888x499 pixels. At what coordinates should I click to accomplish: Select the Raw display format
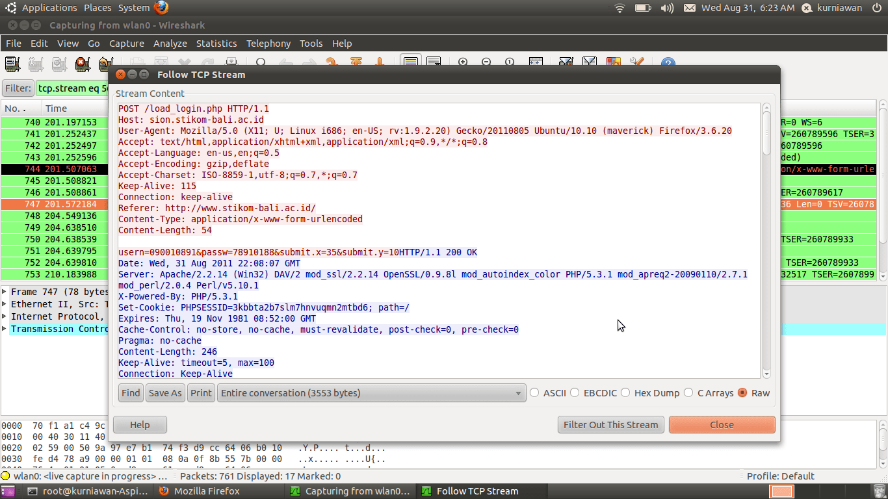[753, 393]
